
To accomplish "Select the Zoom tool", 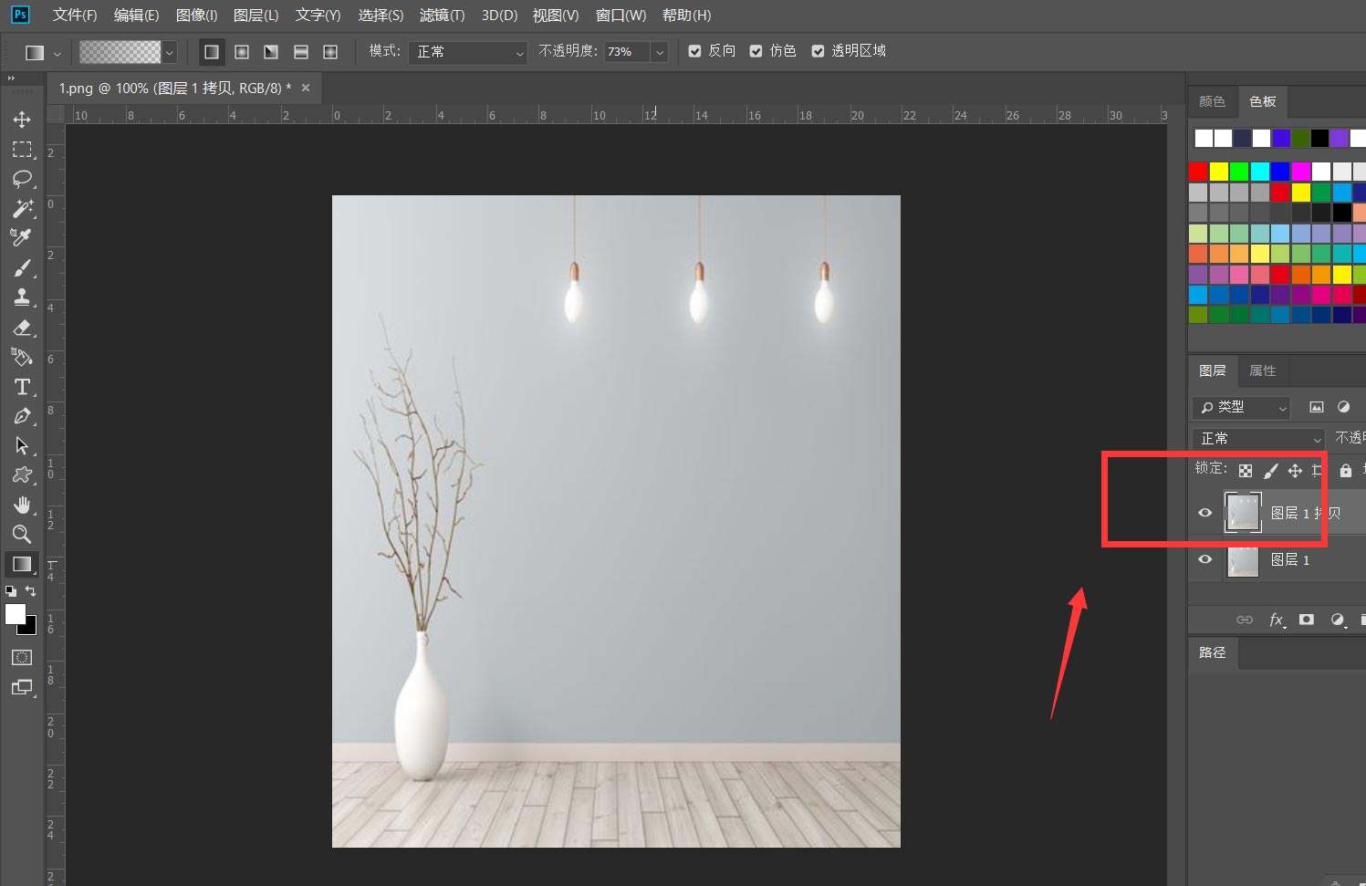I will tap(22, 535).
